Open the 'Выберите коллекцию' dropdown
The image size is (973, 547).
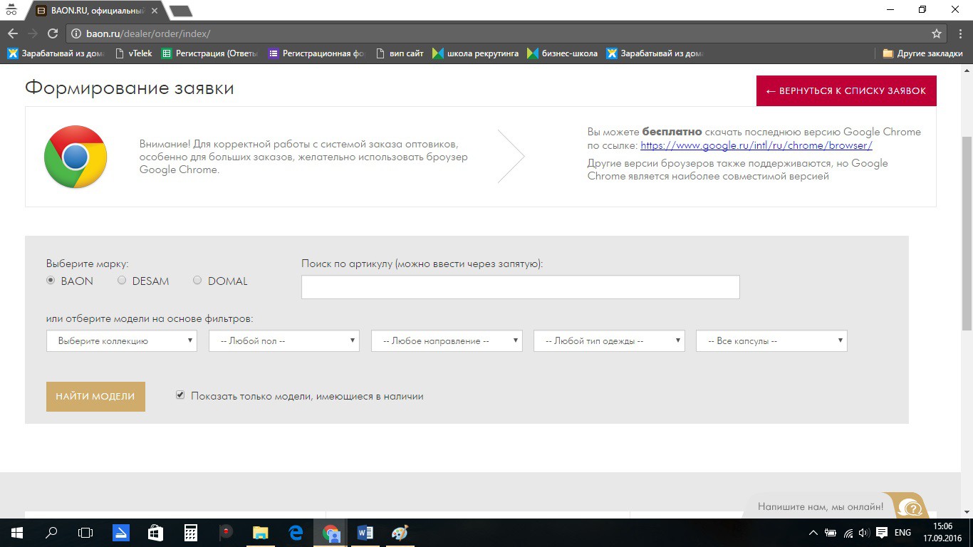[x=121, y=340]
